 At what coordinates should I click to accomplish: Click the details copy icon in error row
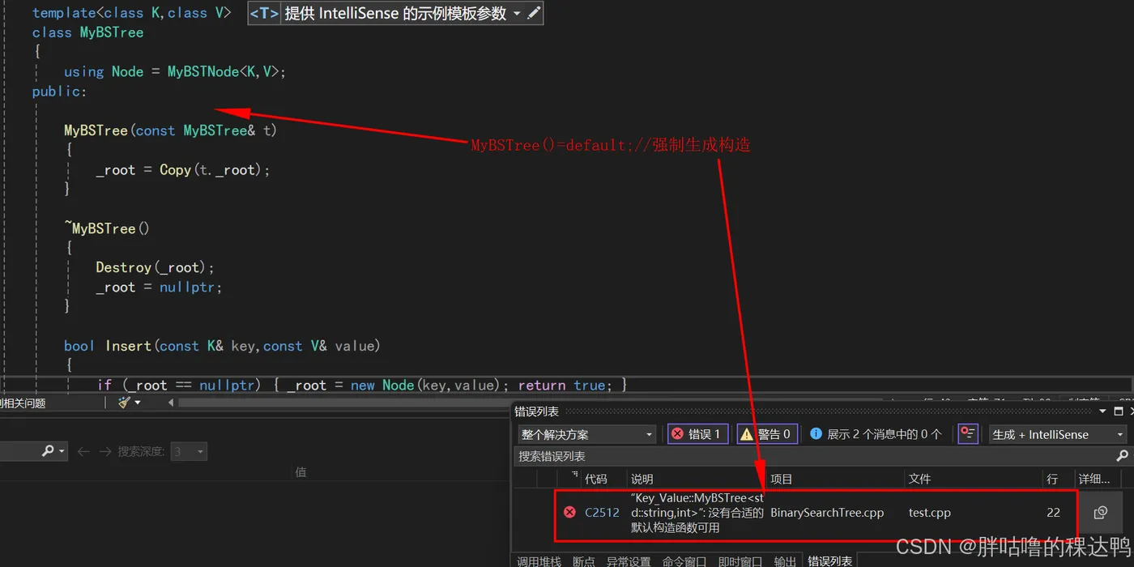pos(1100,513)
